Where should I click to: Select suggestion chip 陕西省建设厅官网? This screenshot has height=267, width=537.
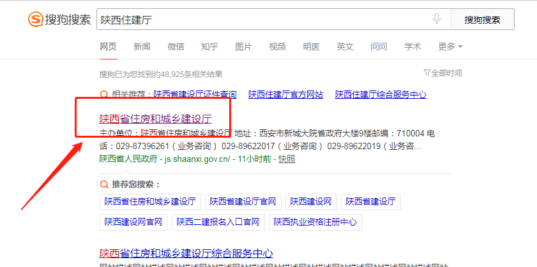[243, 202]
